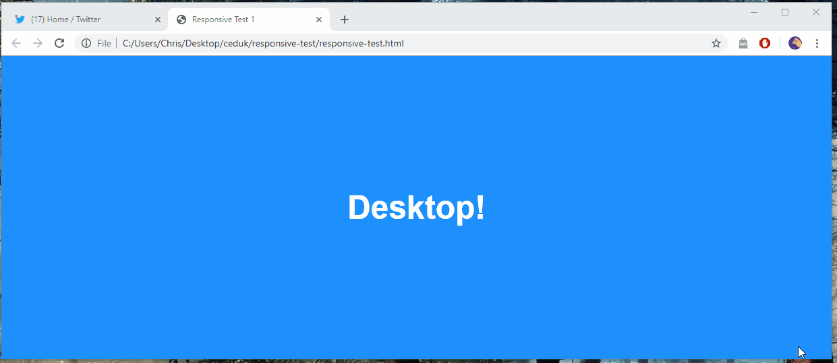The image size is (837, 363).
Task: Minimize the Chrome window
Action: [754, 12]
